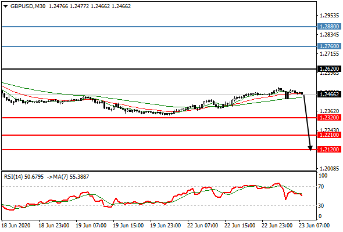Select the current price label 1.24662

329,95
